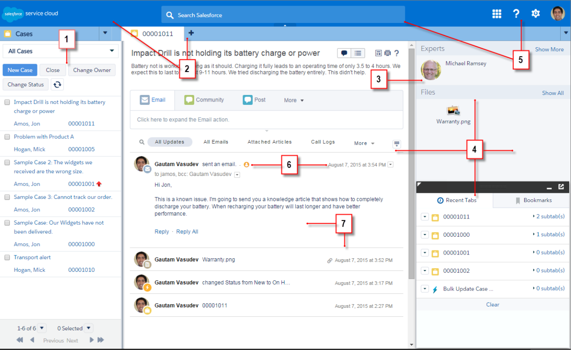Tick the Transport alert checkbox
Viewport: 571px width, 350px height.
7,257
